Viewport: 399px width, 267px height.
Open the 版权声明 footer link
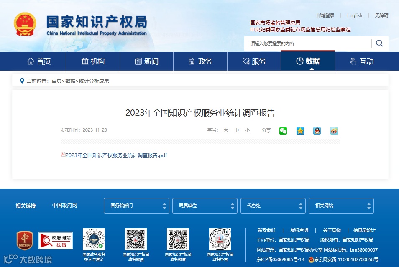299,230
